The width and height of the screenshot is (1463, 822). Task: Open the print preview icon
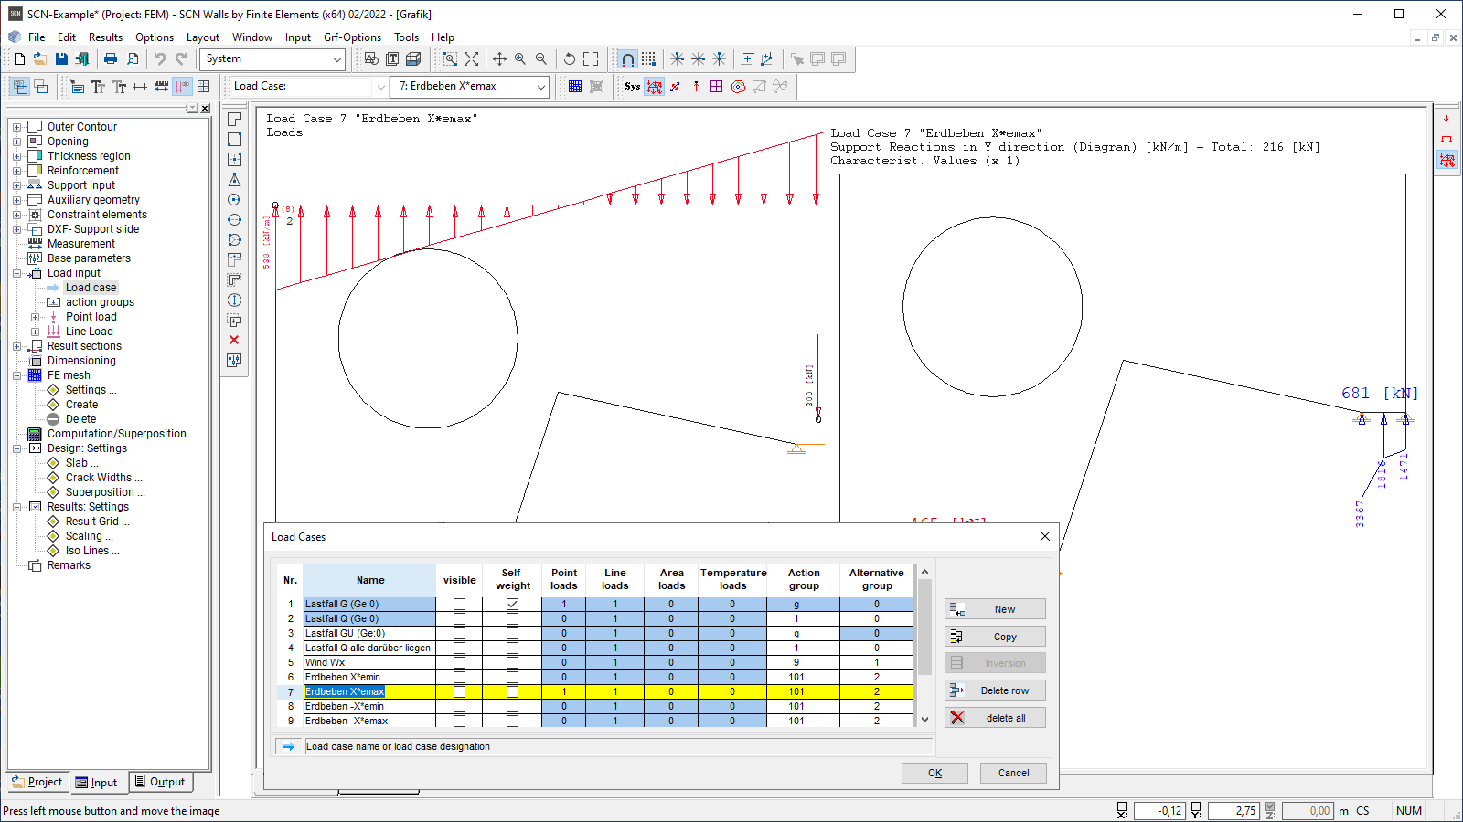coord(133,58)
